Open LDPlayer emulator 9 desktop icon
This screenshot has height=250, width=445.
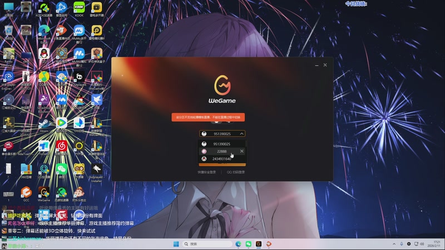(x=97, y=33)
